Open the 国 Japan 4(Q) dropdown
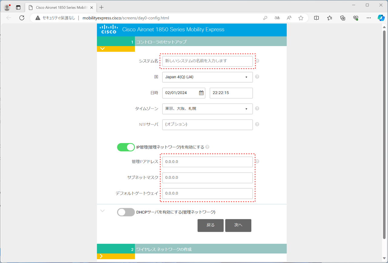Screen dimensions: 388x263 pos(207,77)
